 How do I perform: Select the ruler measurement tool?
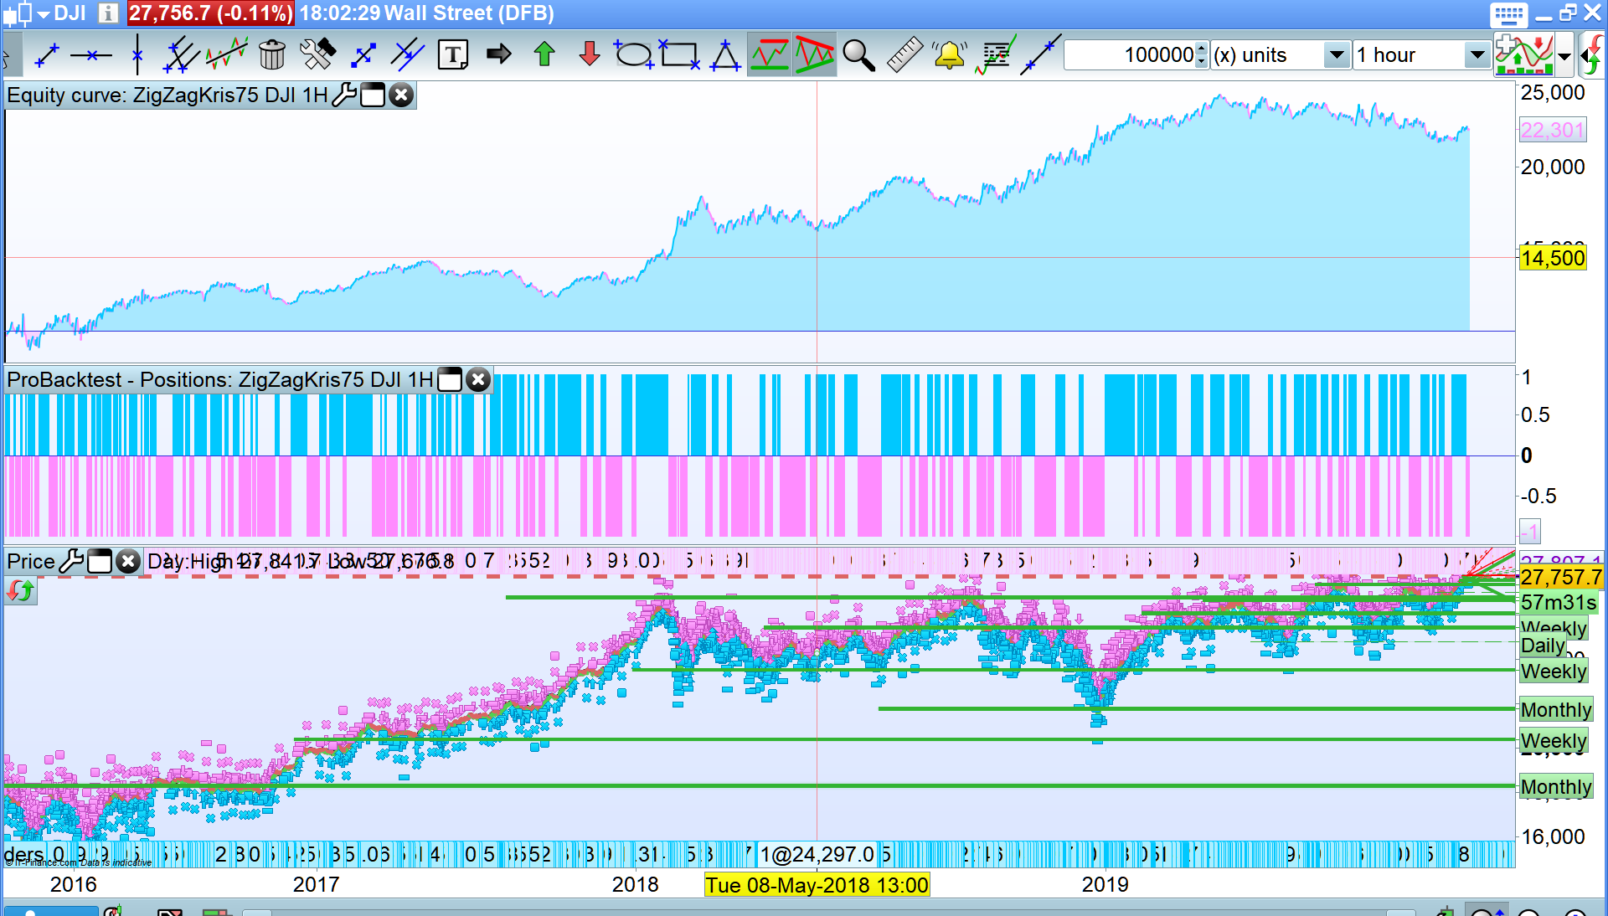point(904,55)
